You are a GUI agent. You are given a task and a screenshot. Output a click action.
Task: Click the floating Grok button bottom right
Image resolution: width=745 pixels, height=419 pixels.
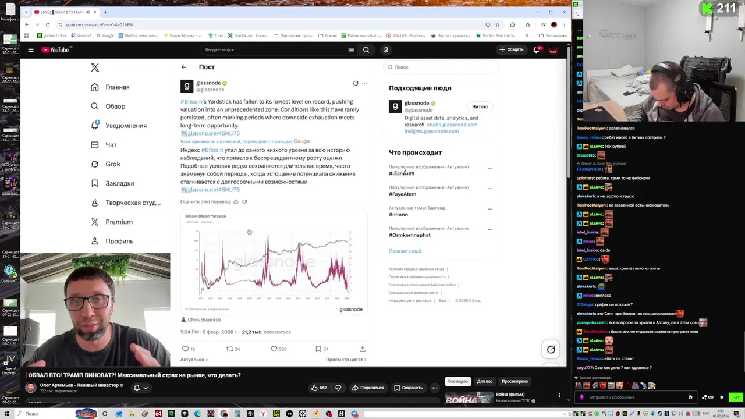[551, 350]
